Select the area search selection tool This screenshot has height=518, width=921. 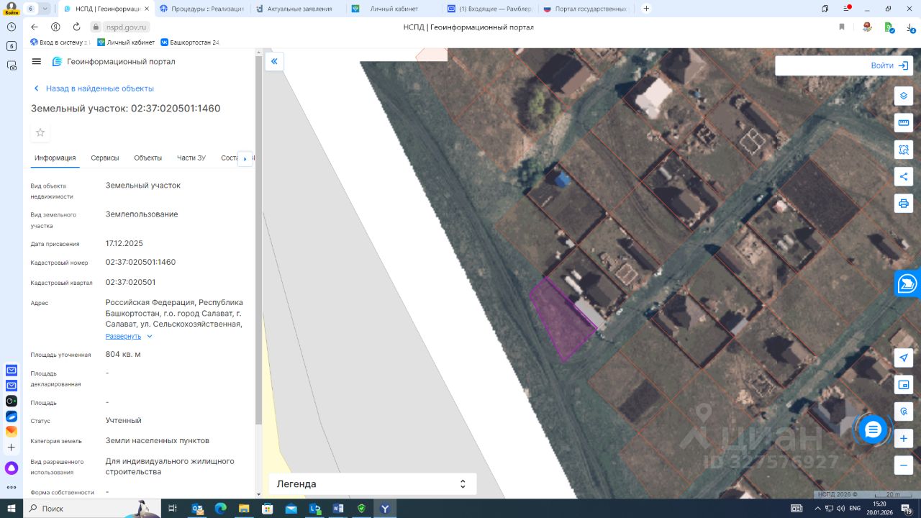click(x=904, y=150)
